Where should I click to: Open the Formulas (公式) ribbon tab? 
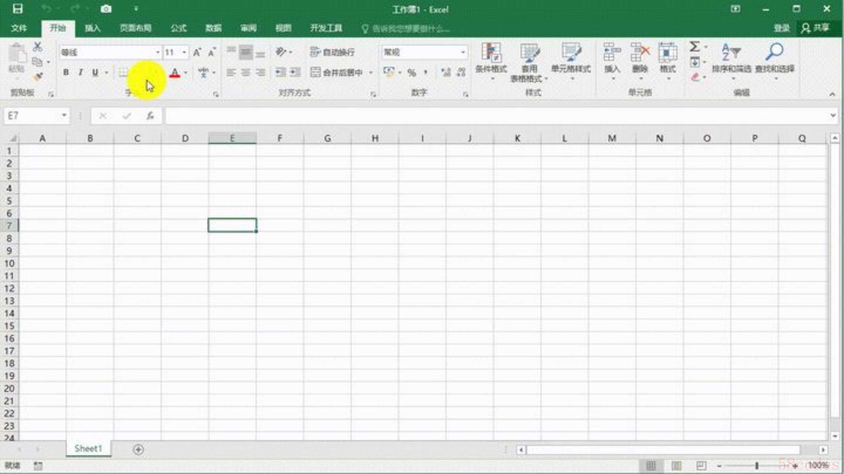178,28
